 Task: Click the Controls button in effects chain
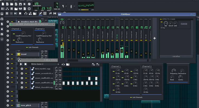(x=184, y=24)
